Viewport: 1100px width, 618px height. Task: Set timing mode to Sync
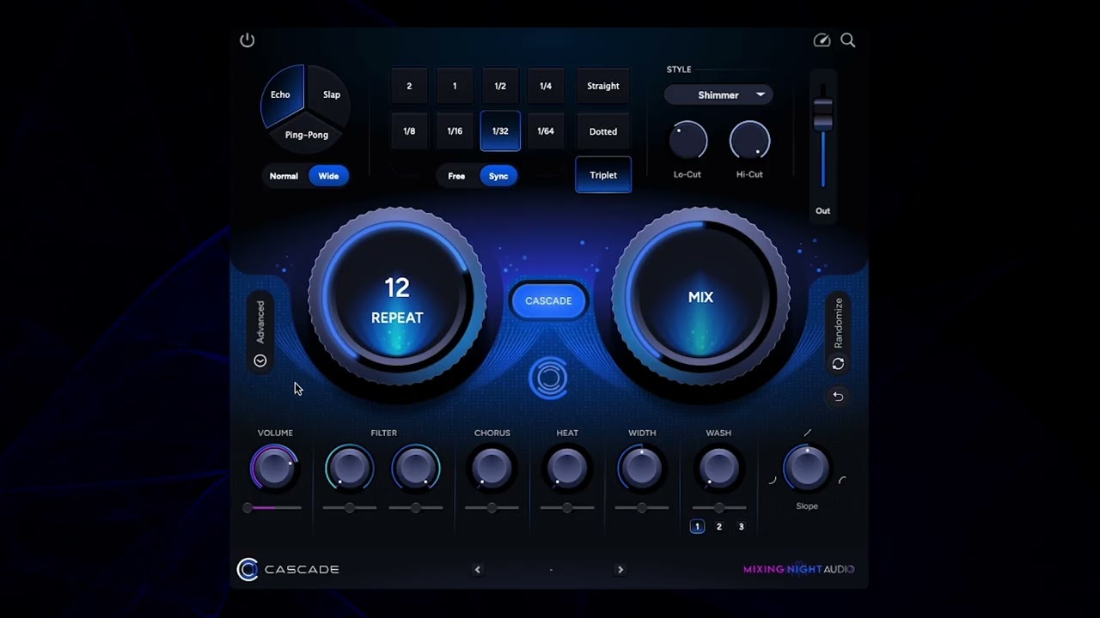pyautogui.click(x=498, y=176)
